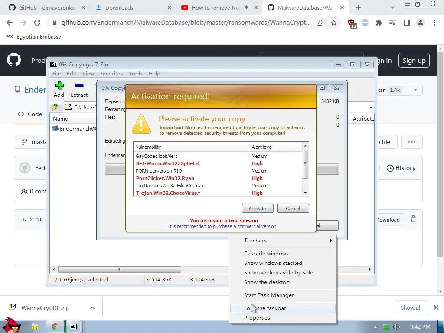The width and height of the screenshot is (444, 333).
Task: Click the right arrow of the 7-Zip horizontal scrollbar
Action: (370, 269)
